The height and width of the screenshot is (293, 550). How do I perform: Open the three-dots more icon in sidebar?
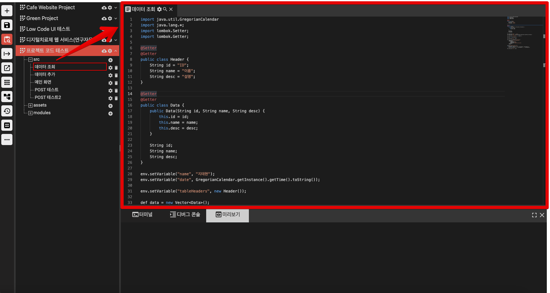pos(7,140)
